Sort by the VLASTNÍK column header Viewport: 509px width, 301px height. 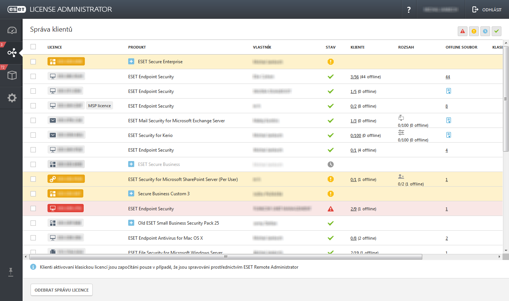pos(262,47)
